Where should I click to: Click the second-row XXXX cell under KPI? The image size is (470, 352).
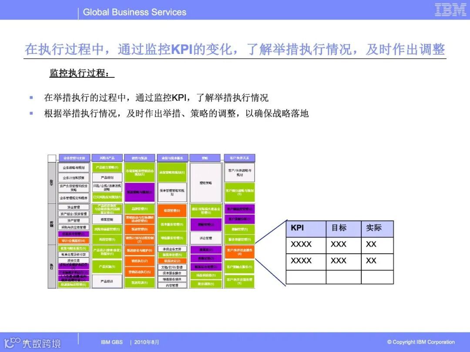point(306,262)
